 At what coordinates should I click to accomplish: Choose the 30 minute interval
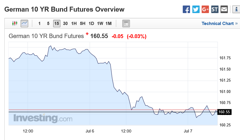click(65, 24)
